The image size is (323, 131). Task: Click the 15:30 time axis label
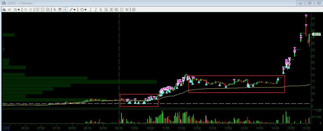pyautogui.click(x=306, y=128)
